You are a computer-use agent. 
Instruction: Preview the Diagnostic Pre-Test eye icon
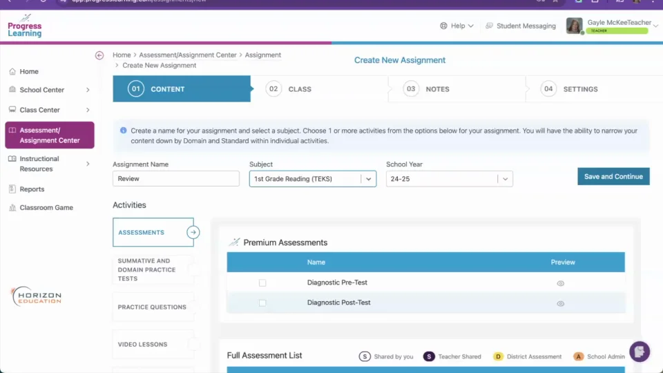click(561, 283)
